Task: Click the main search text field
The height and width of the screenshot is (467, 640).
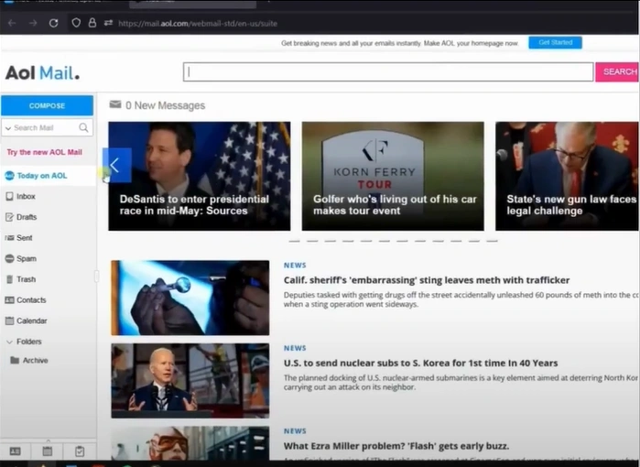Action: pyautogui.click(x=388, y=71)
